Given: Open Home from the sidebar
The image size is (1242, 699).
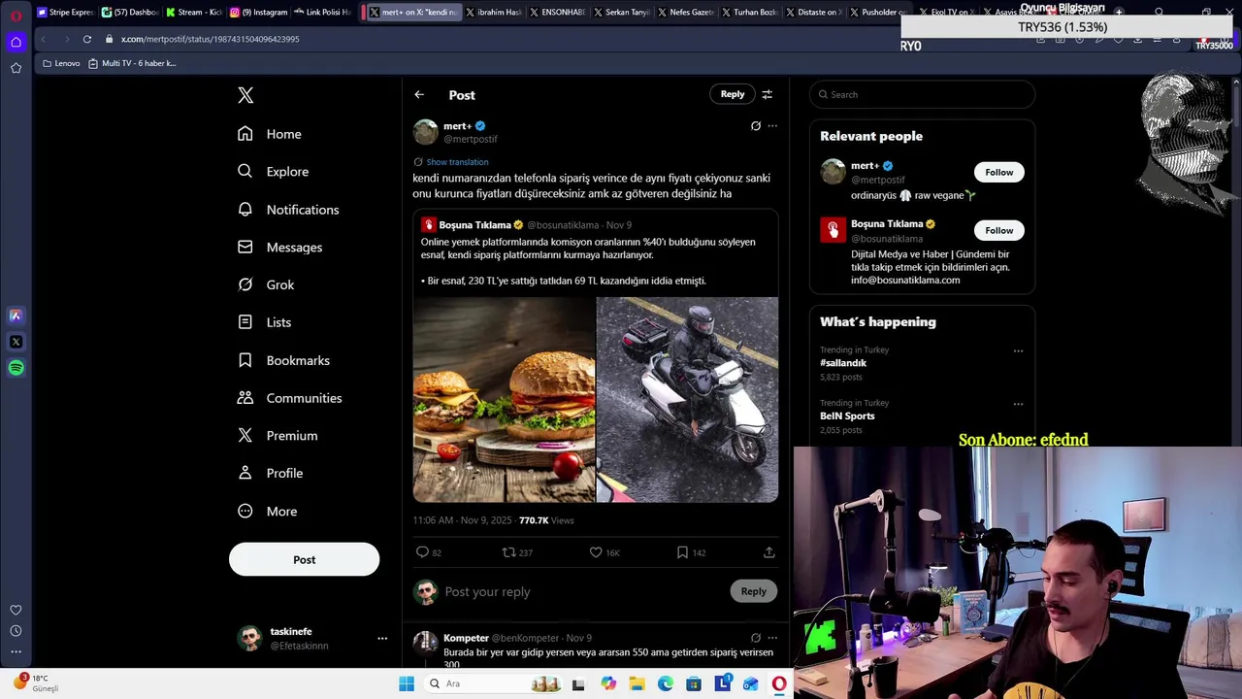Looking at the screenshot, I should (270, 134).
